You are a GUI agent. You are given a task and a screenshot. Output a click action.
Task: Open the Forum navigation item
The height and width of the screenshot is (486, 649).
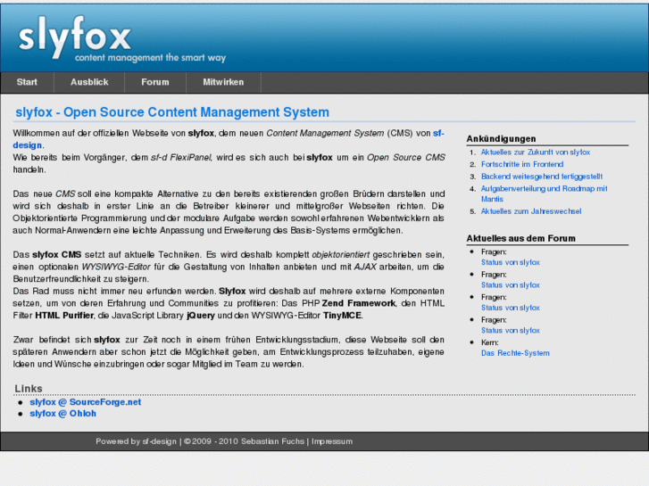[x=155, y=82]
